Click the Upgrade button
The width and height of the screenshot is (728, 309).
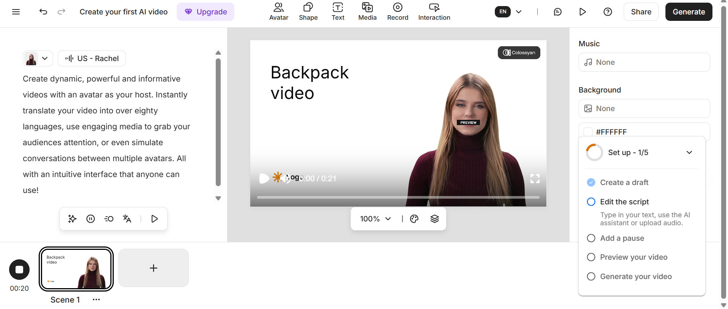[x=206, y=12]
